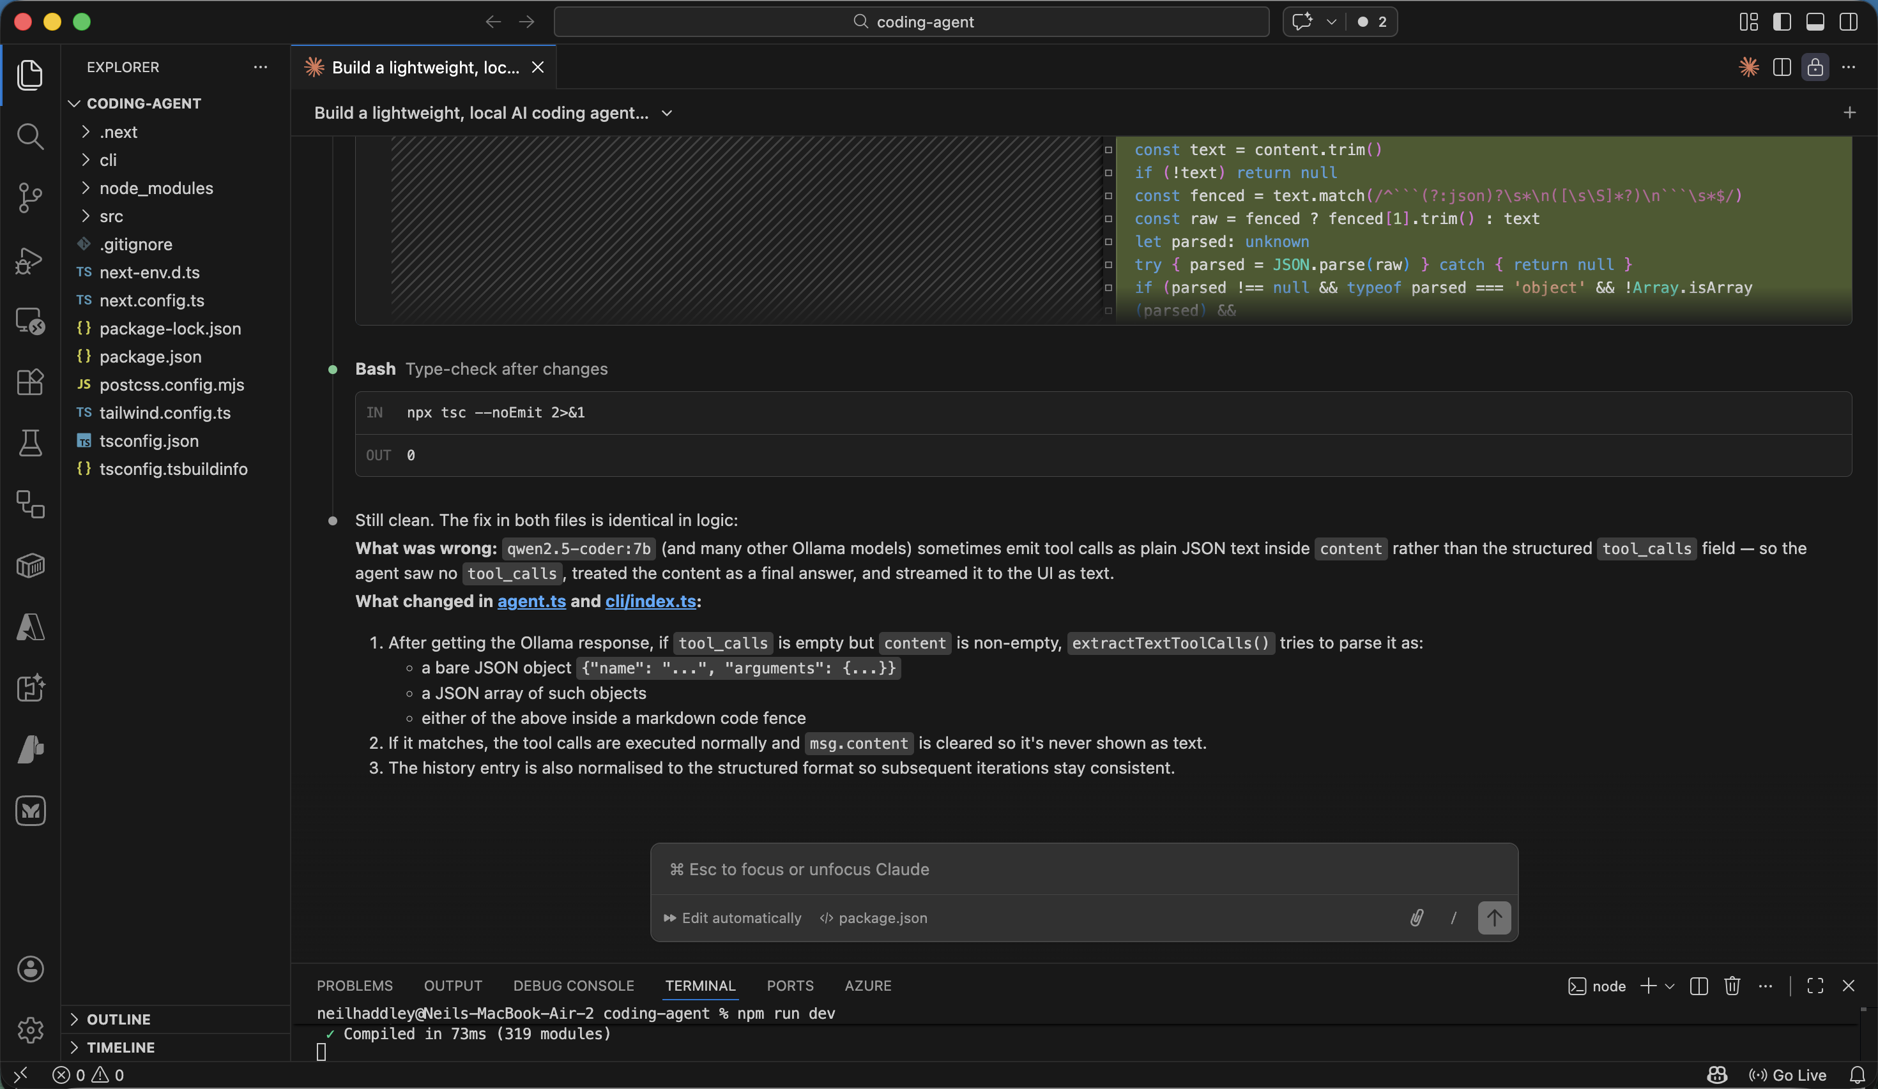The width and height of the screenshot is (1878, 1089).
Task: Start Go Live from the status bar
Action: [x=1789, y=1075]
